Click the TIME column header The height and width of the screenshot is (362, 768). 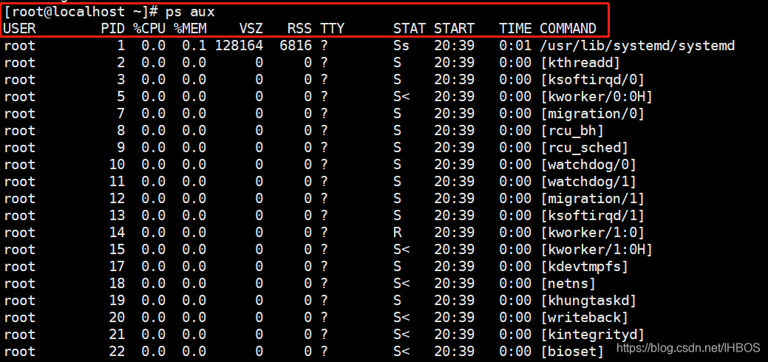(x=515, y=28)
